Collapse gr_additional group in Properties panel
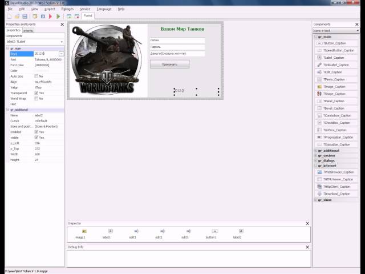The height and width of the screenshot is (274, 365). pyautogui.click(x=7, y=110)
